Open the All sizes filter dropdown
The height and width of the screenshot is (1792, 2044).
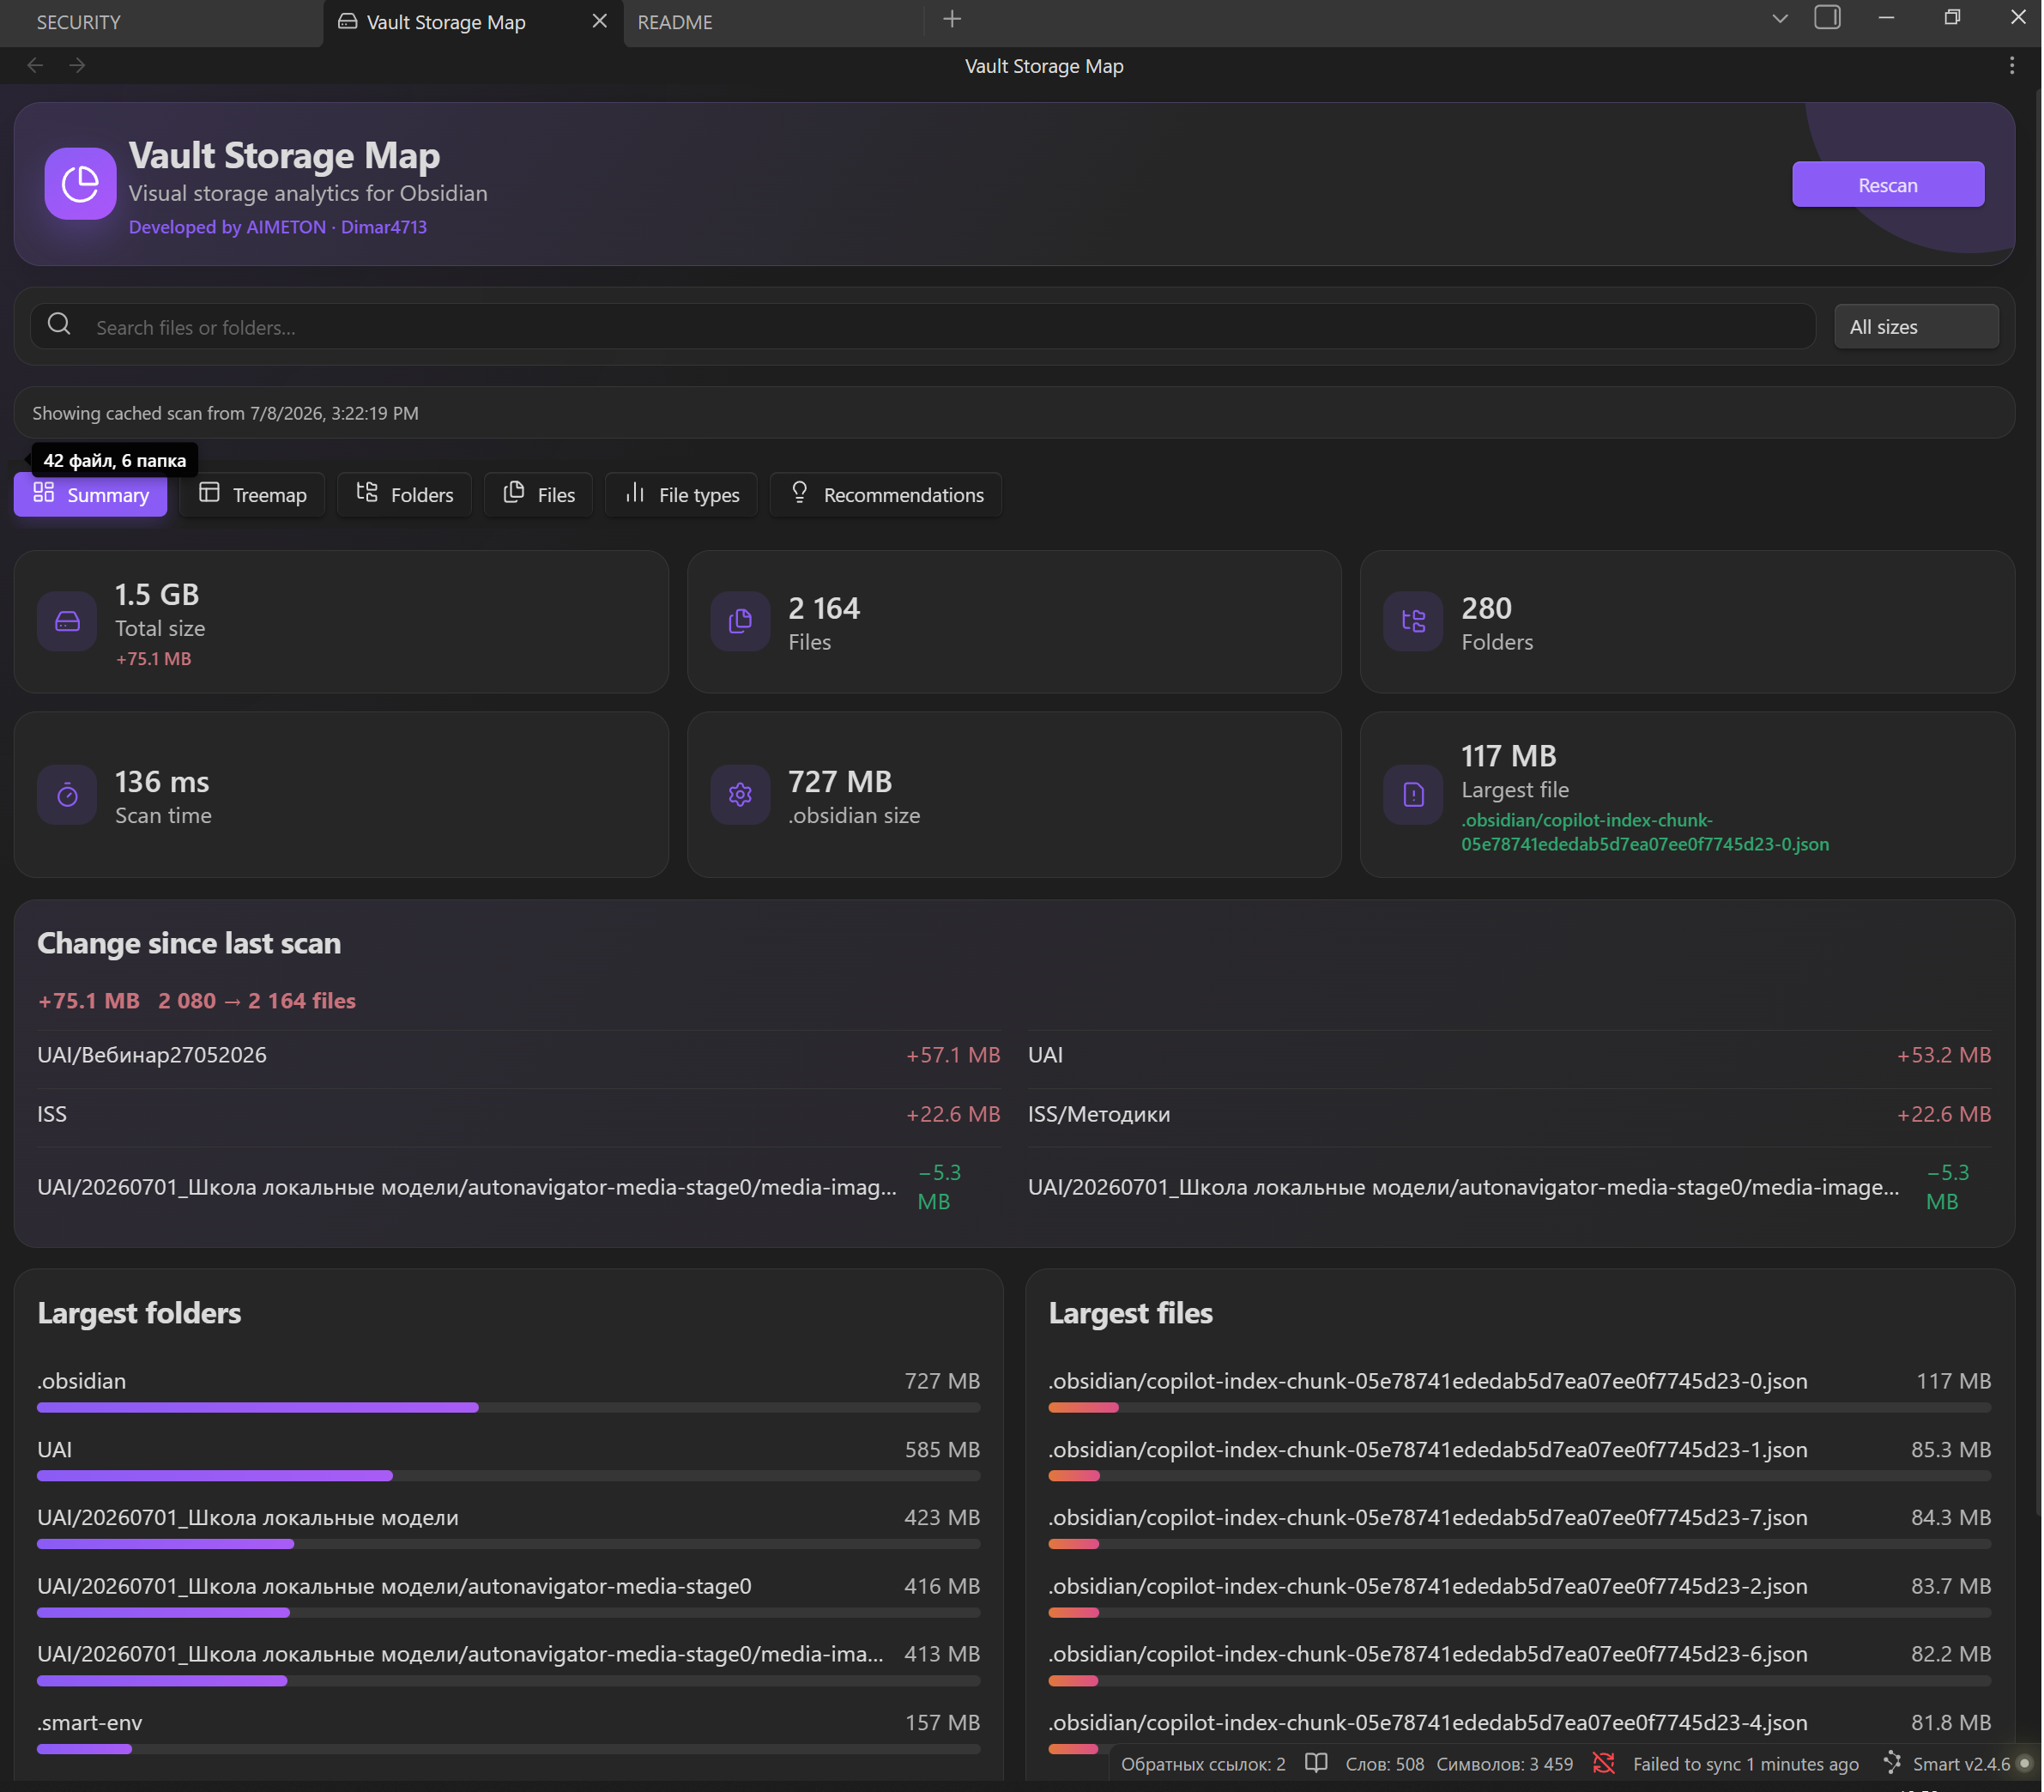[x=1916, y=327]
